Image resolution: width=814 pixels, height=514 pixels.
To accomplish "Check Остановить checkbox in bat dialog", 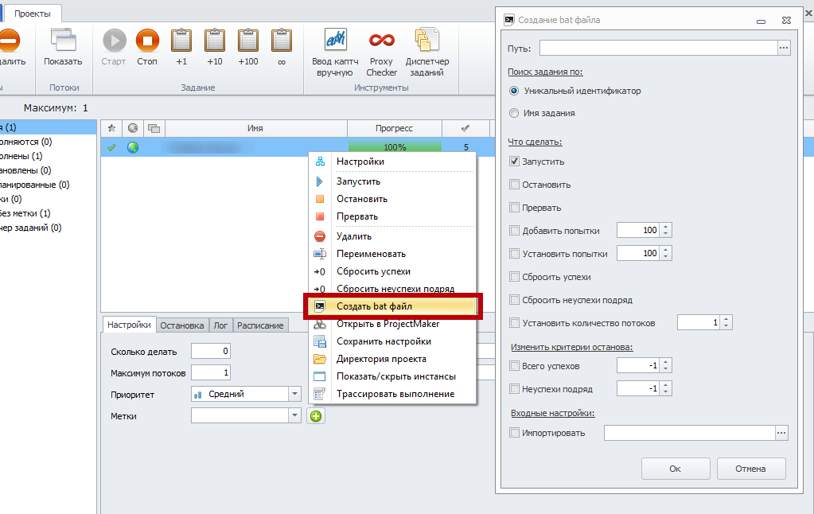I will 515,185.
